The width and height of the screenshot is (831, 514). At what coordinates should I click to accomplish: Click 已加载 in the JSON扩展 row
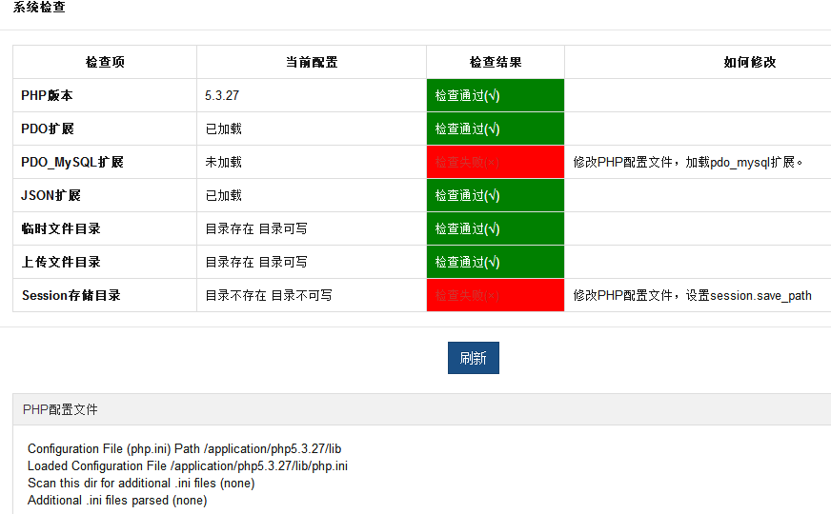pos(224,196)
